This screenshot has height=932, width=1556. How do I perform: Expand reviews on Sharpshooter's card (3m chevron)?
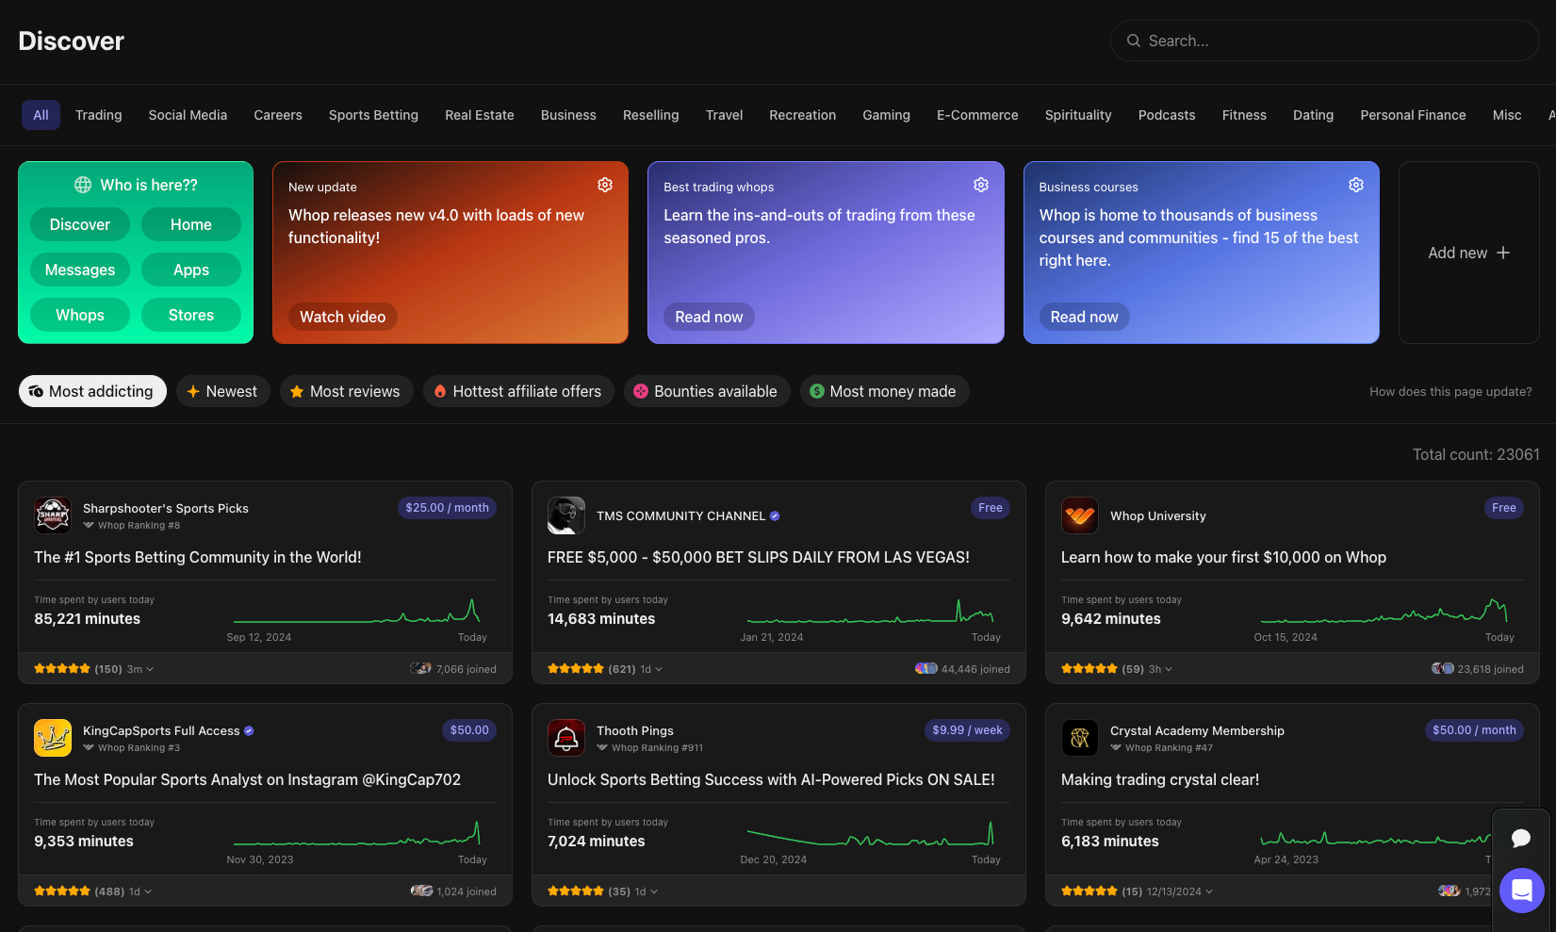coord(150,669)
